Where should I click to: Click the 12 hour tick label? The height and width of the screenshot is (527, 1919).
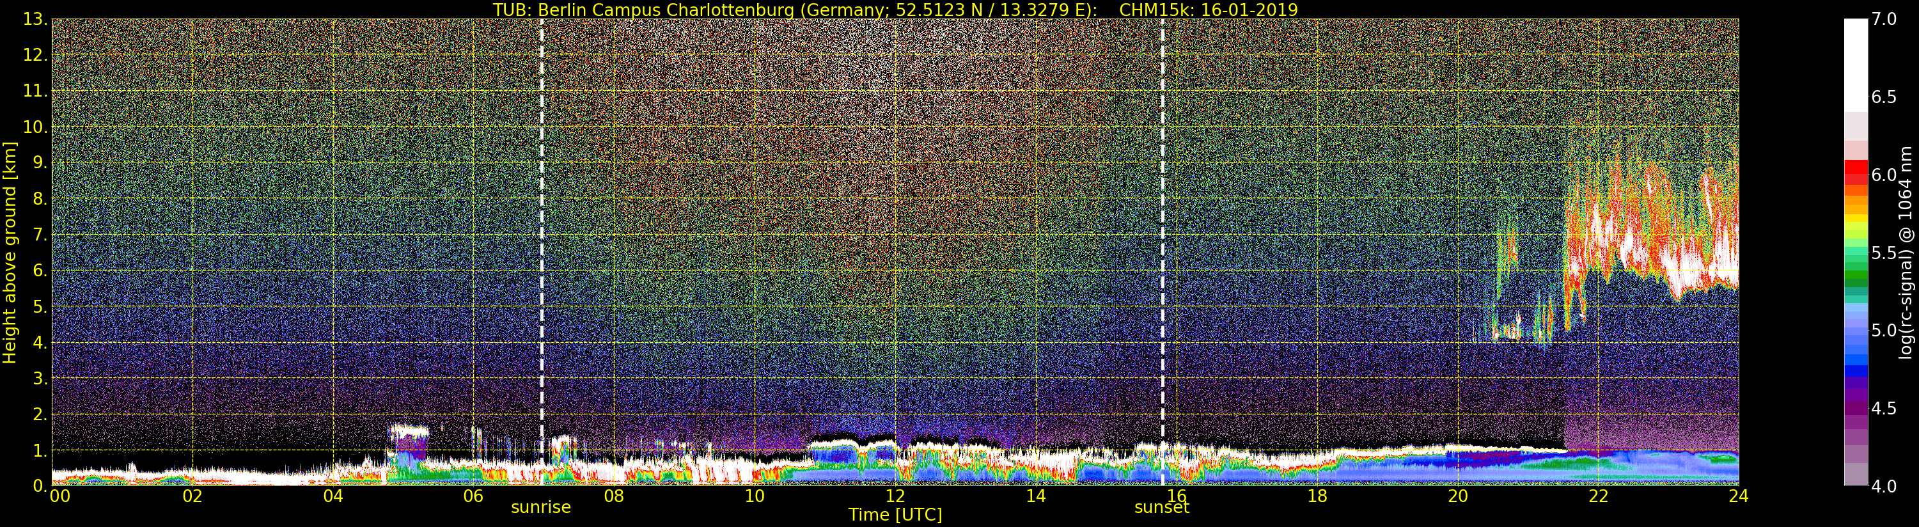click(x=895, y=496)
